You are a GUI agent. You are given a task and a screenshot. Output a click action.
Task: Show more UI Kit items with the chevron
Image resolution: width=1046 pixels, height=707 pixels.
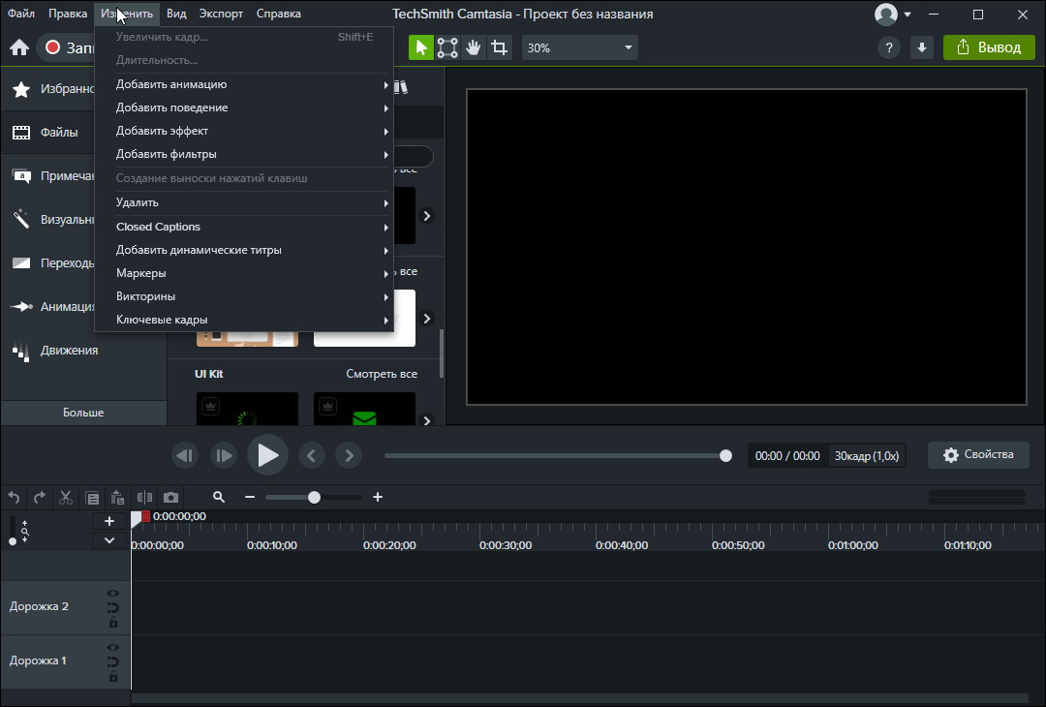click(x=427, y=420)
